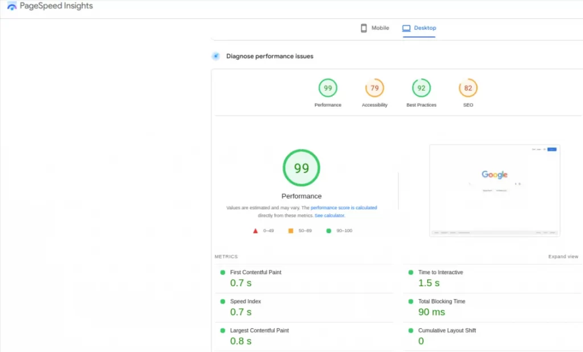
Task: Click the large 99 Performance gauge
Action: [x=301, y=168]
